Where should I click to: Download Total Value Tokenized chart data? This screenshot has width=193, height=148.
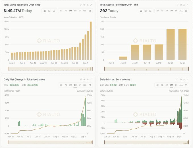(88, 5)
